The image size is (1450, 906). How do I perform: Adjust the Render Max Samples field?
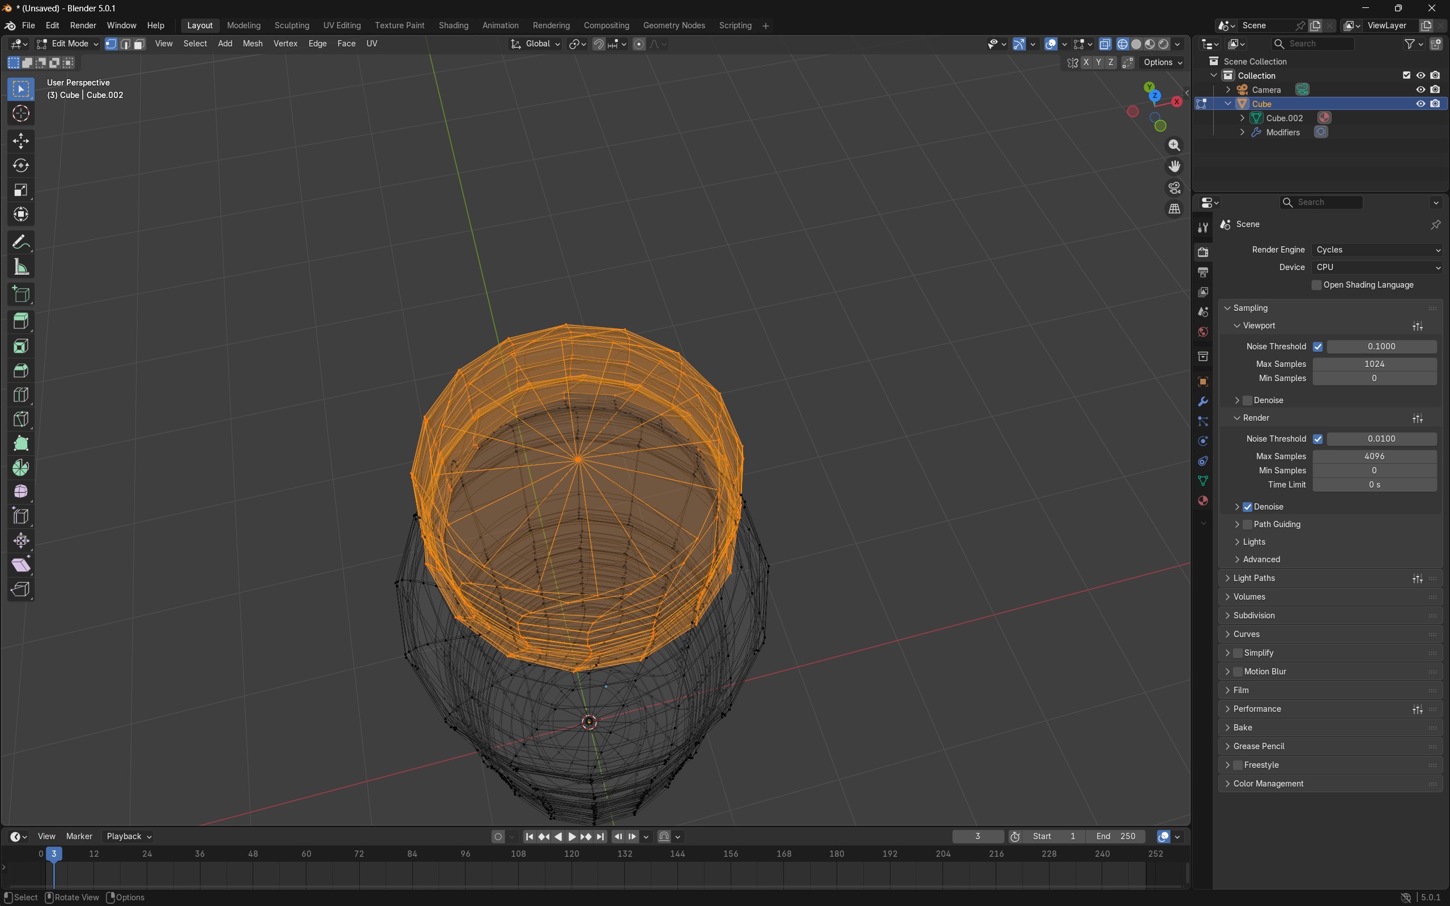click(x=1374, y=456)
